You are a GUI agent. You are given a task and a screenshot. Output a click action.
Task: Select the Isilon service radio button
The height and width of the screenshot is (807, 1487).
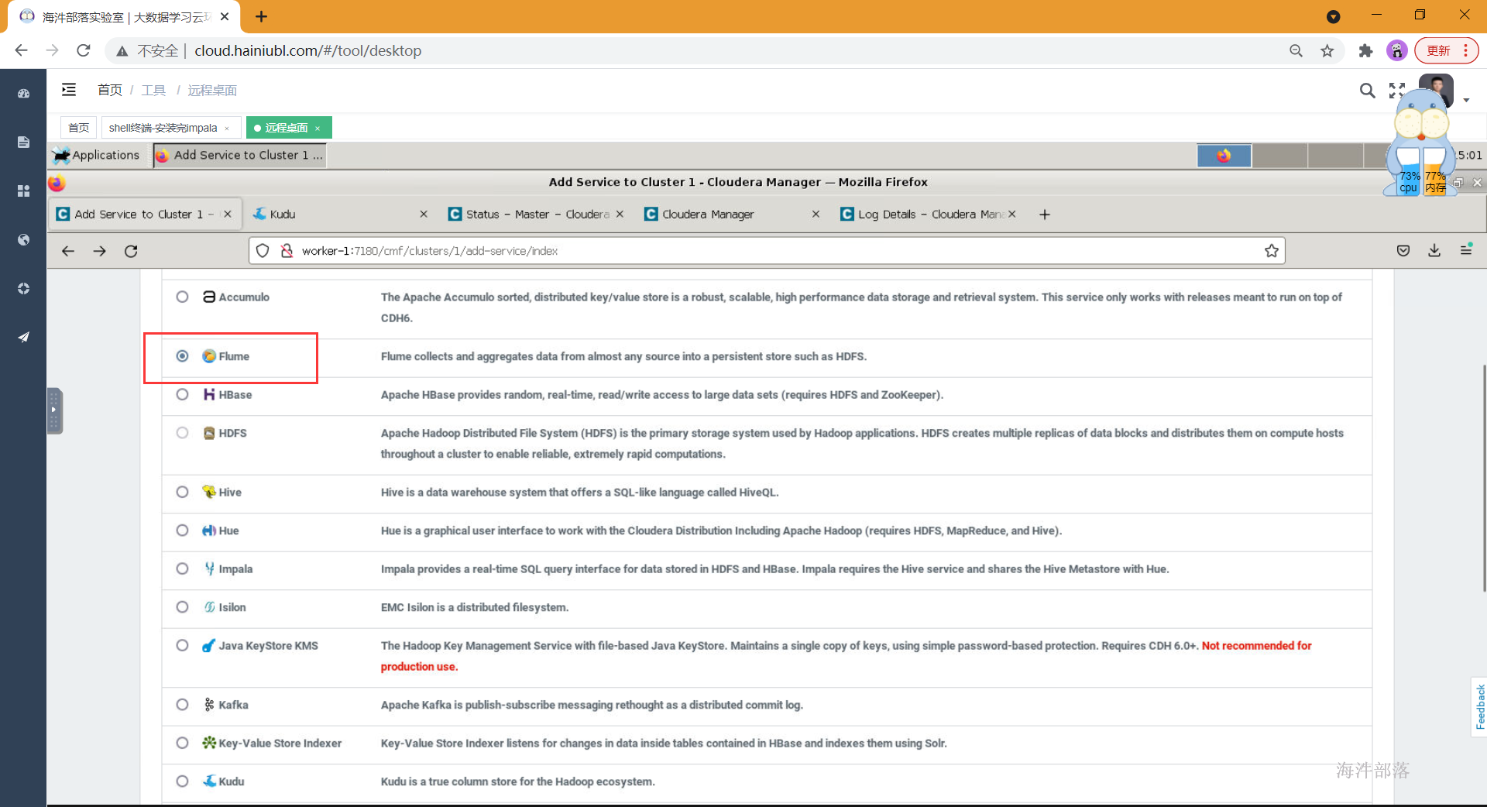[x=182, y=607]
